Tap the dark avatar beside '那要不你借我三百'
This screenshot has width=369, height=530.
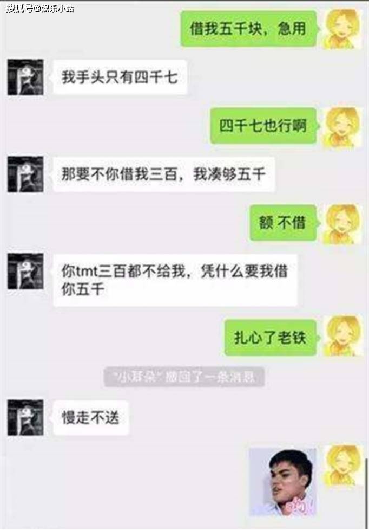(25, 174)
